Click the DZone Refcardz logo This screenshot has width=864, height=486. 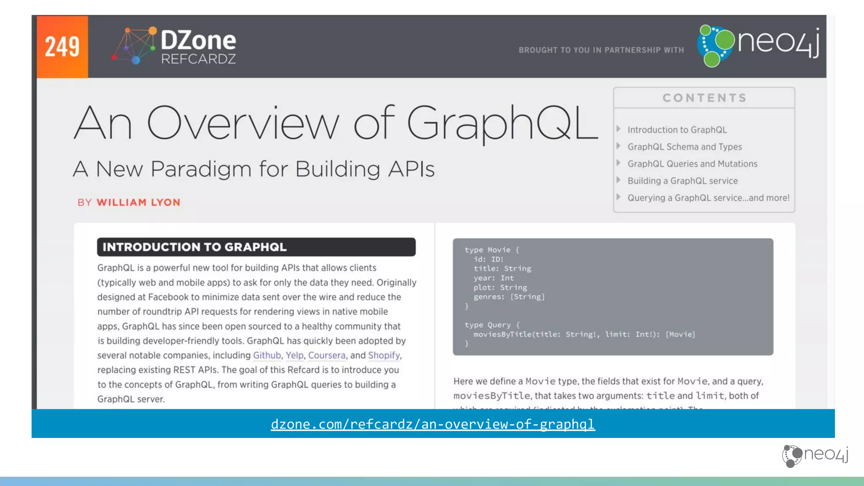174,46
